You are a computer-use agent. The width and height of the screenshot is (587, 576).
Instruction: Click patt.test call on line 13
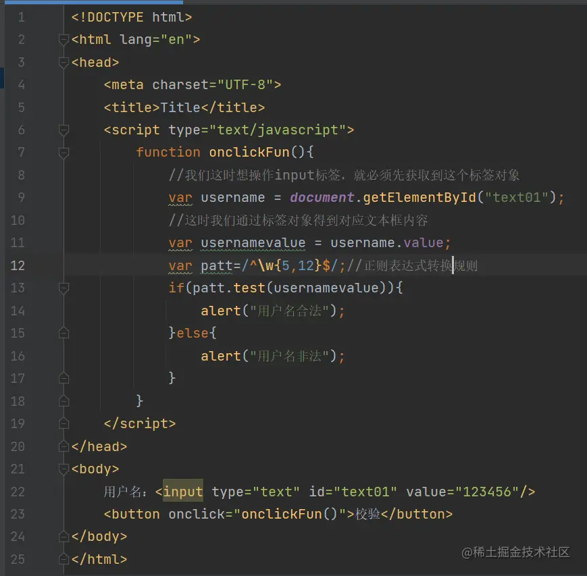coord(229,288)
